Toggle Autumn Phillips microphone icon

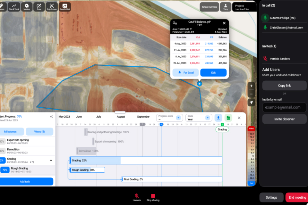(265, 18)
